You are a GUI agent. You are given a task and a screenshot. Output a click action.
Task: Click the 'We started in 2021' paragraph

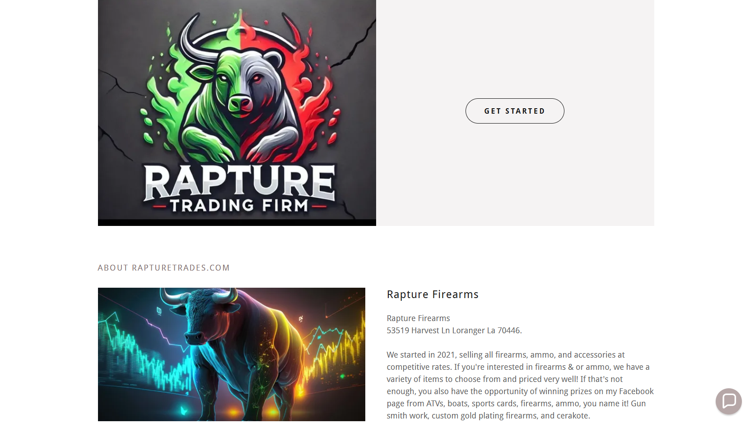(520, 385)
